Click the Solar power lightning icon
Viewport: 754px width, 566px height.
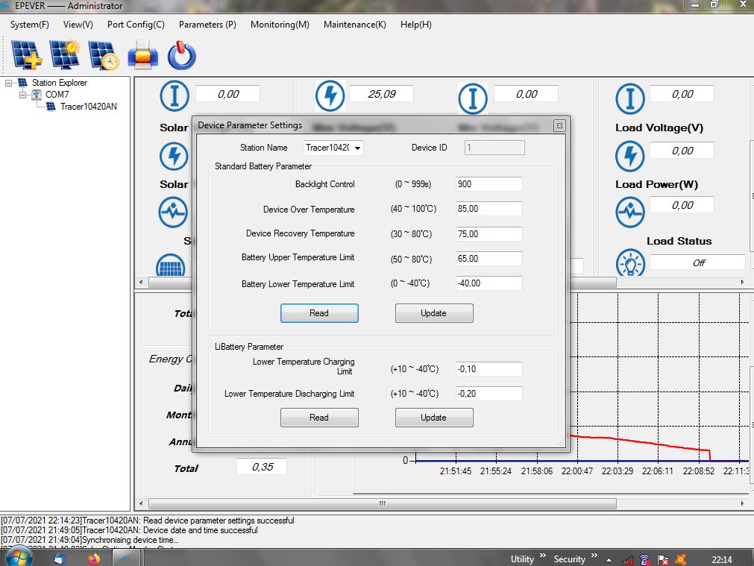coord(174,157)
